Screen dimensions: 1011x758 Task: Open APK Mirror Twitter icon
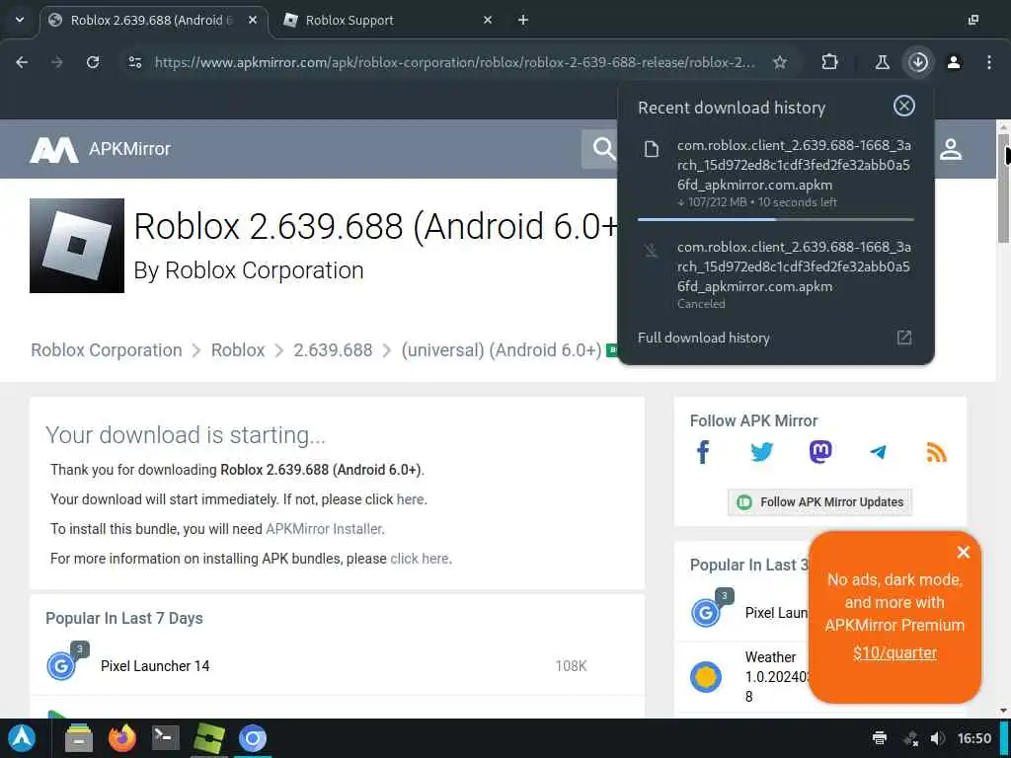(x=761, y=452)
